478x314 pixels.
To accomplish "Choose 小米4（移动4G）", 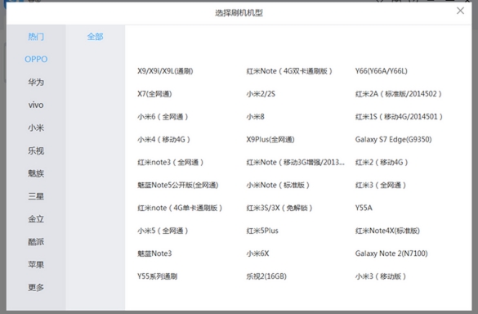I will click(x=164, y=140).
